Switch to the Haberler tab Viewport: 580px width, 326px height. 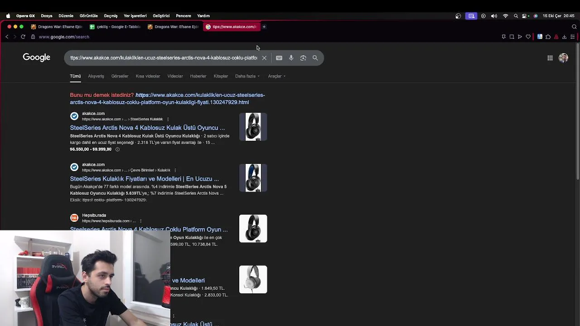(198, 76)
